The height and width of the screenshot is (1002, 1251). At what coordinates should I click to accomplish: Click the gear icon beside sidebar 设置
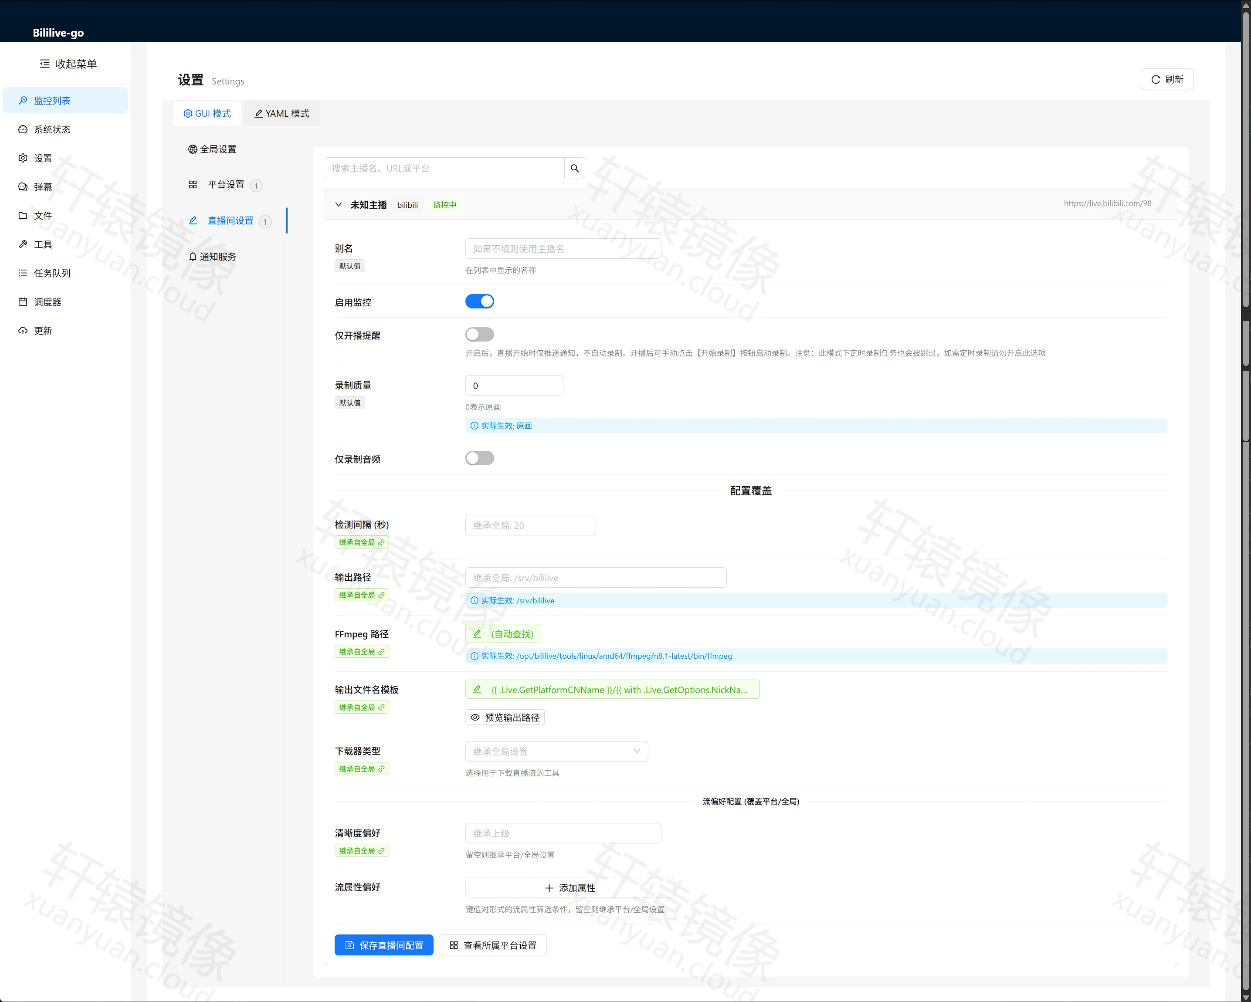point(23,158)
